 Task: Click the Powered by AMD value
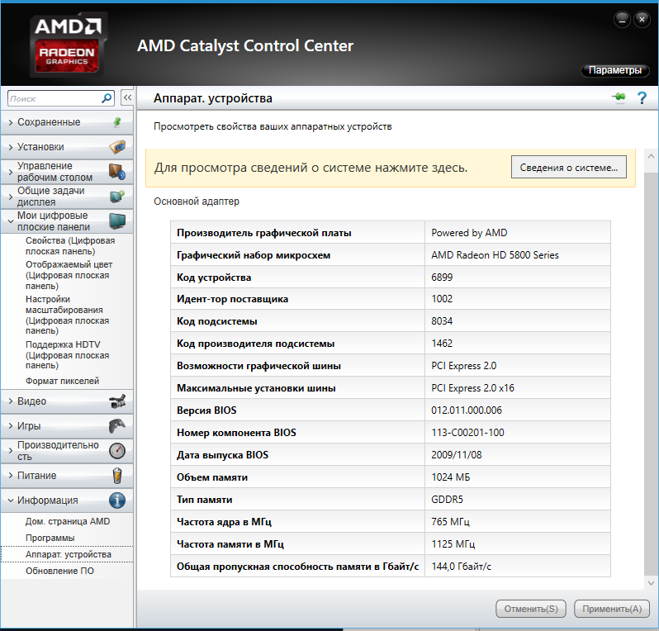pos(469,233)
